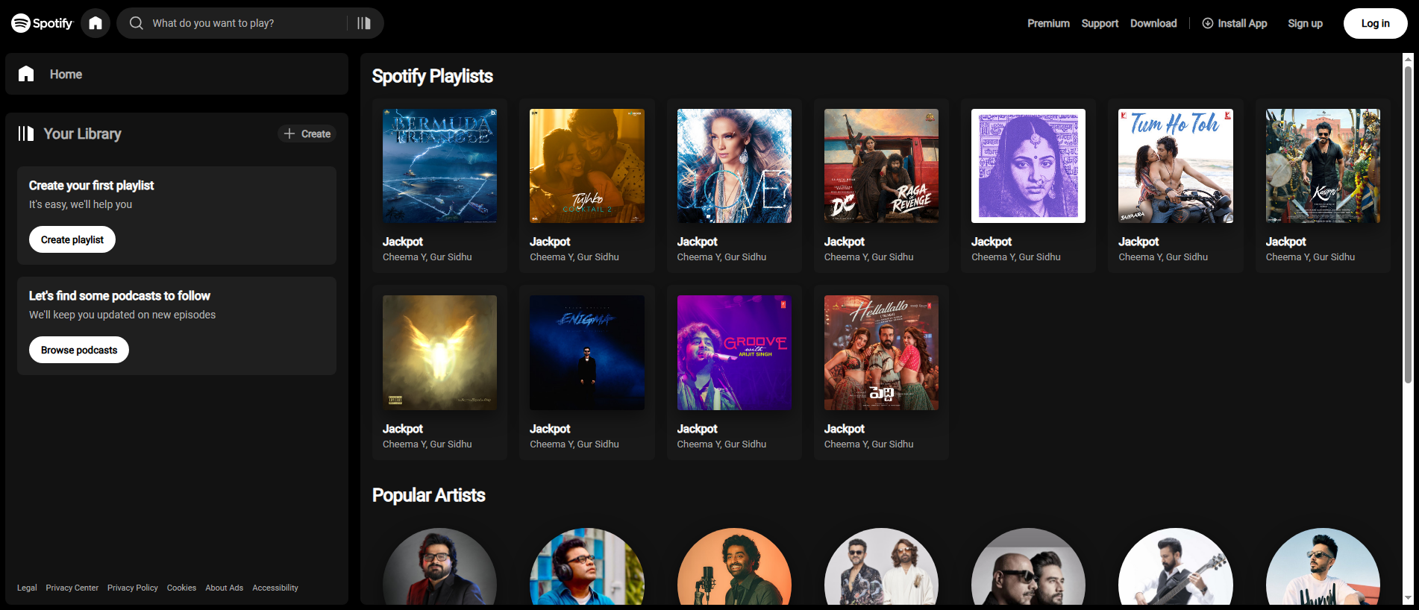1419x610 pixels.
Task: Open the Raga Revenge DC cover playlist
Action: coord(881,166)
